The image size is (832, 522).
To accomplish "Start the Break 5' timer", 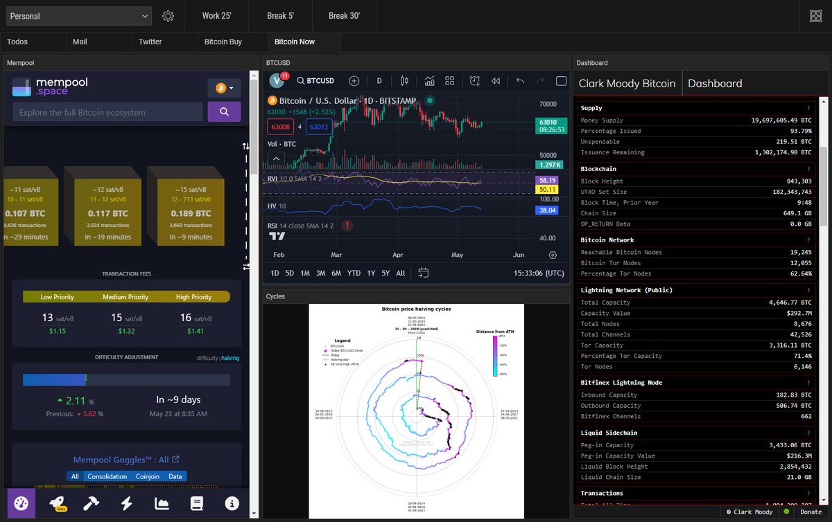I will pos(280,16).
